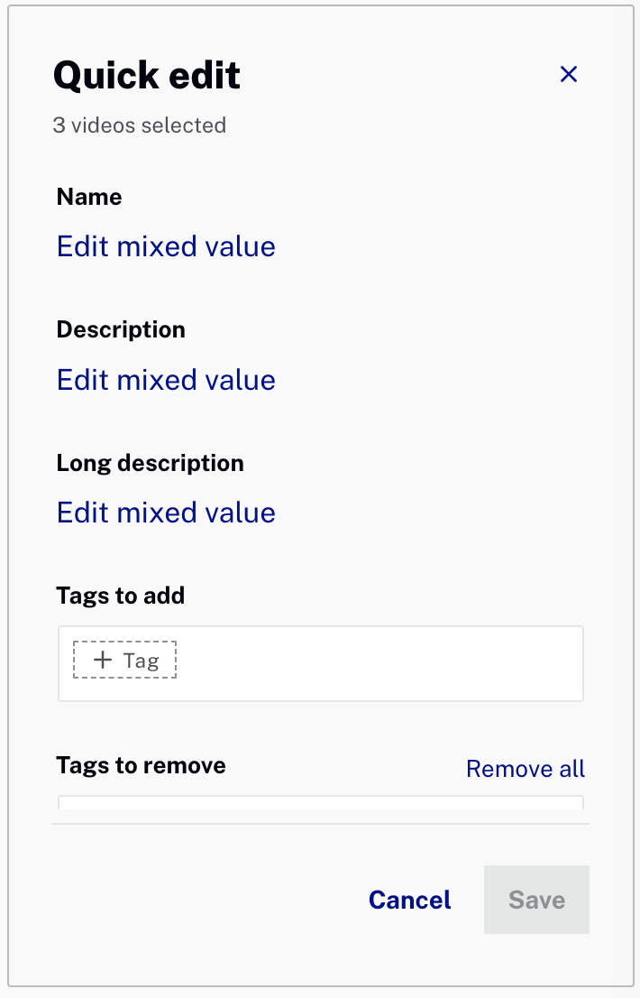Edit mixed value under Name

coord(166,246)
